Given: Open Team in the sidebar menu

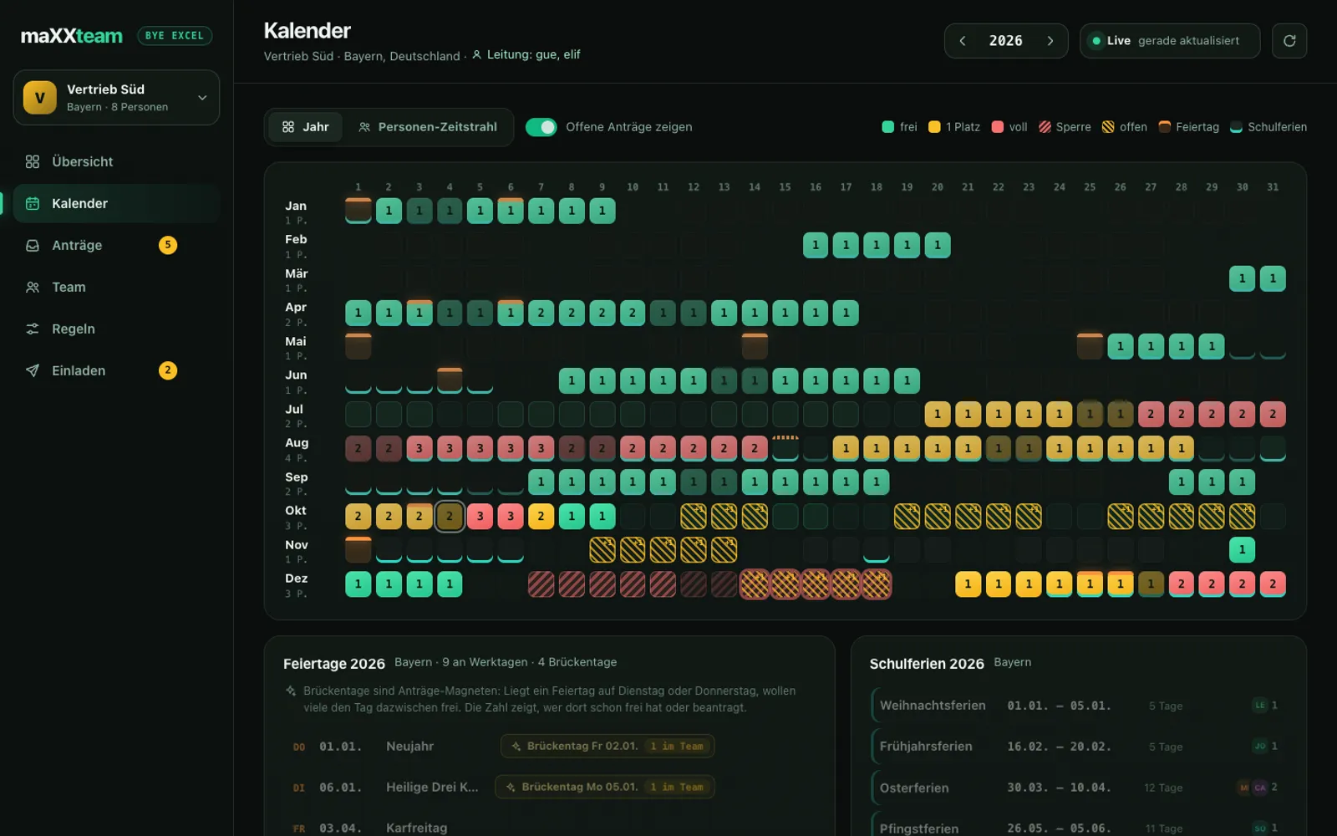Looking at the screenshot, I should [116, 287].
